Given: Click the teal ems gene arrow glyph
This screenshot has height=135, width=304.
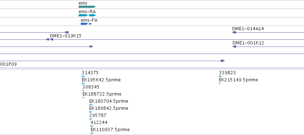Looking at the screenshot, I should coord(87,7).
